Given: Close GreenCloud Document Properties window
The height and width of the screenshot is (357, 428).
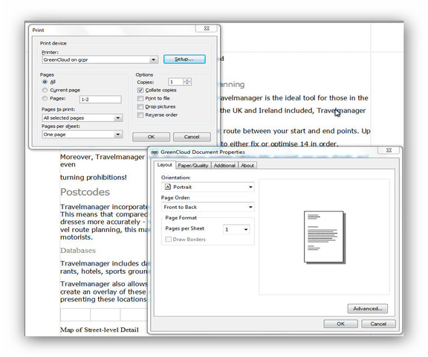Looking at the screenshot, I should tap(389, 150).
